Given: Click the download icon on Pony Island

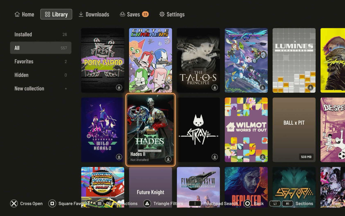Looking at the screenshot, I should pos(119,87).
